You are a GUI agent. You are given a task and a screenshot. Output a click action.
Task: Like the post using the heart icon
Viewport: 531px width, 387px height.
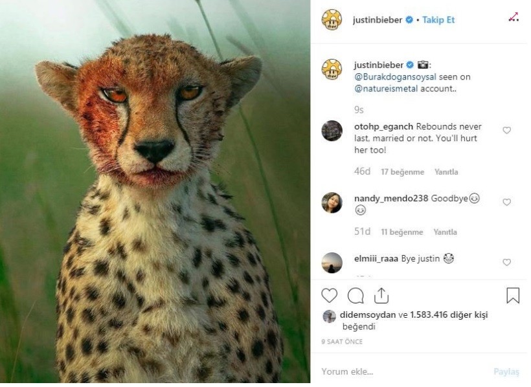(x=330, y=295)
